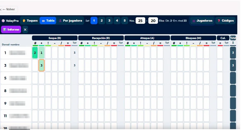Click player 3 total badge showing 3

(233, 65)
